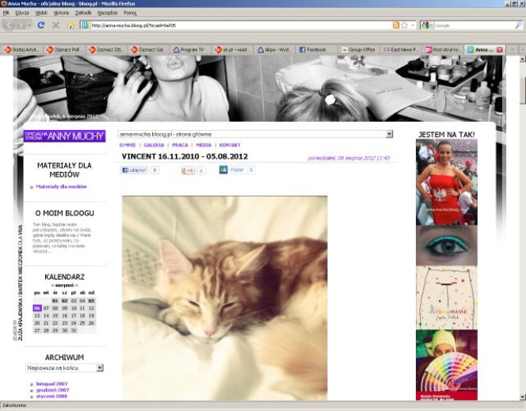Click the post date poniedziałek 06 sierpnia text

[349, 158]
